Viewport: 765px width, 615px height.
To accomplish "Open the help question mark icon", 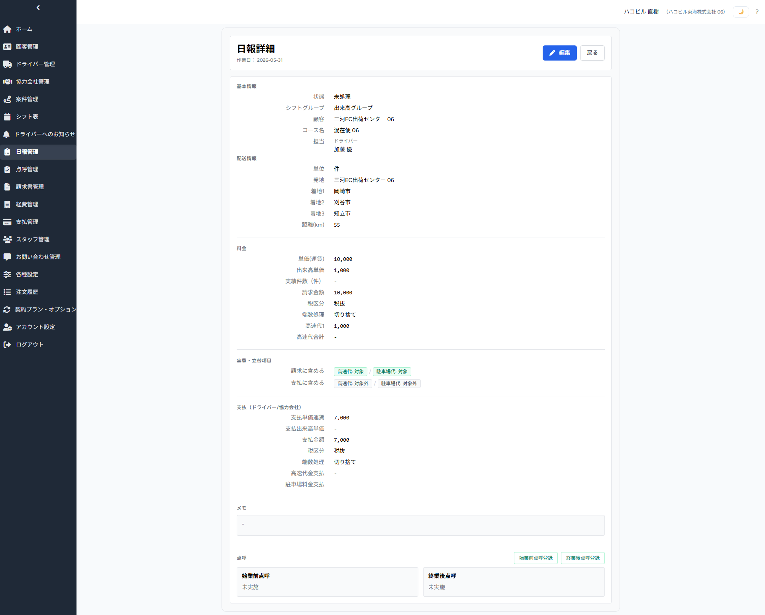I will [x=757, y=12].
